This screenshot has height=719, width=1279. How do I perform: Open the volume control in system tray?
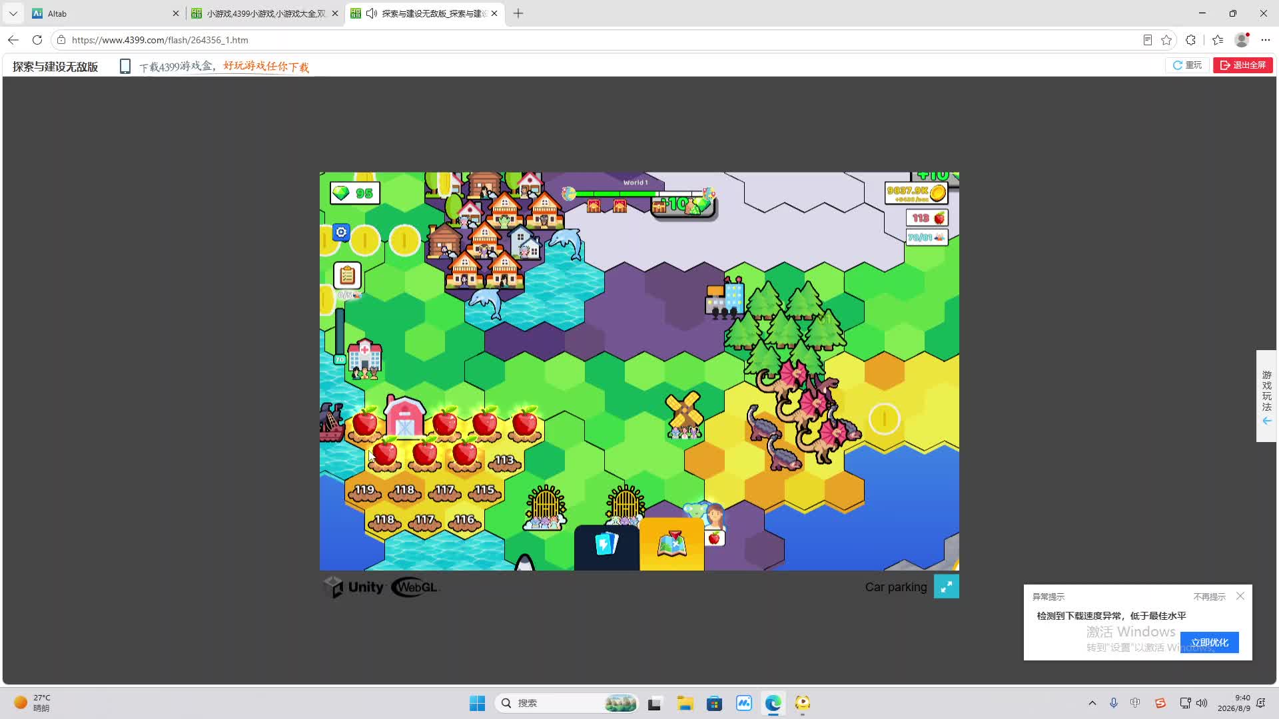pos(1202,703)
